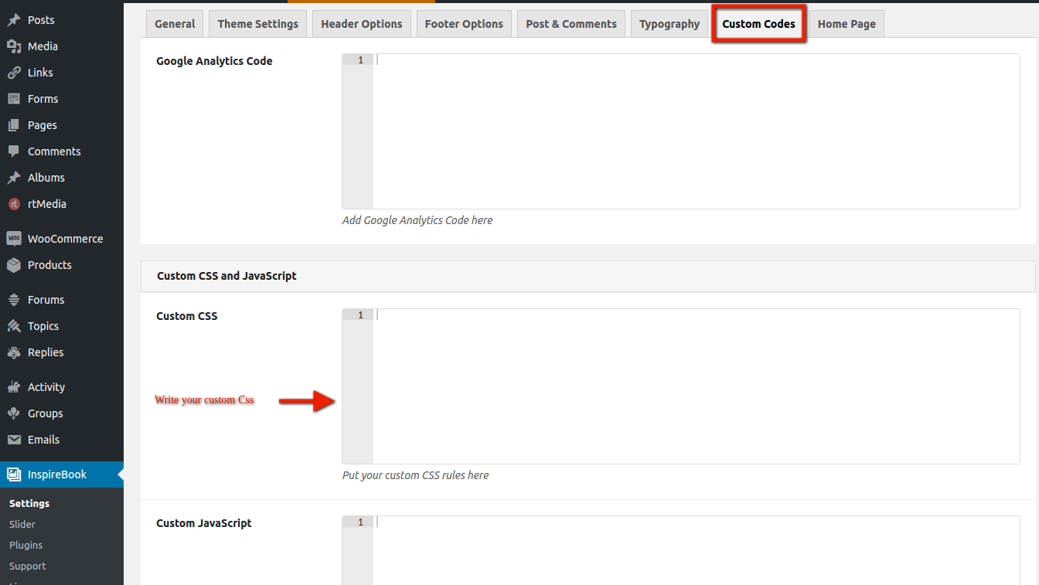The image size is (1039, 585).
Task: Go to the Home Page tab
Action: pos(847,24)
